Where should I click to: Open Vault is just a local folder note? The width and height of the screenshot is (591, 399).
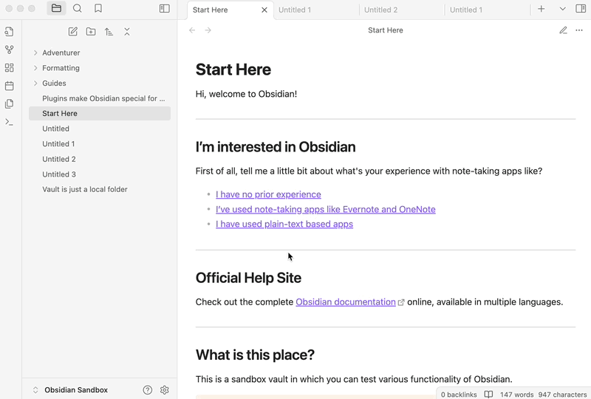coord(100,189)
